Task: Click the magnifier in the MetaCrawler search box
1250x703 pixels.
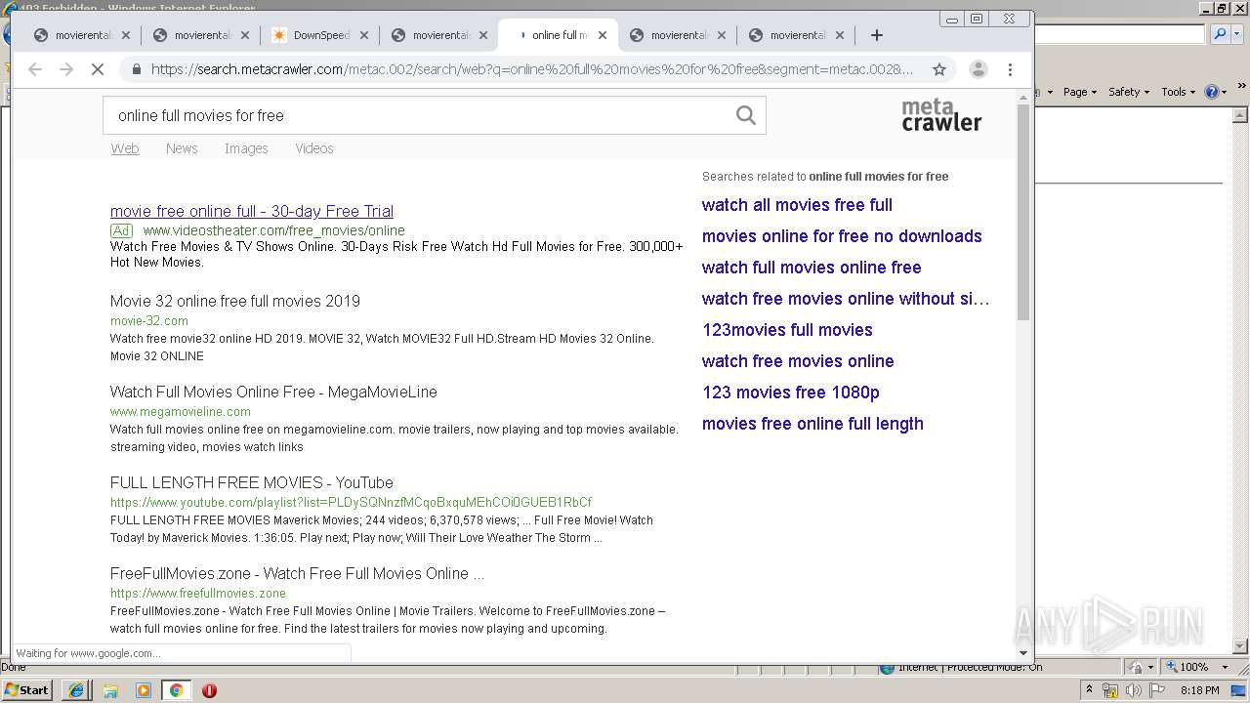Action: click(x=746, y=115)
